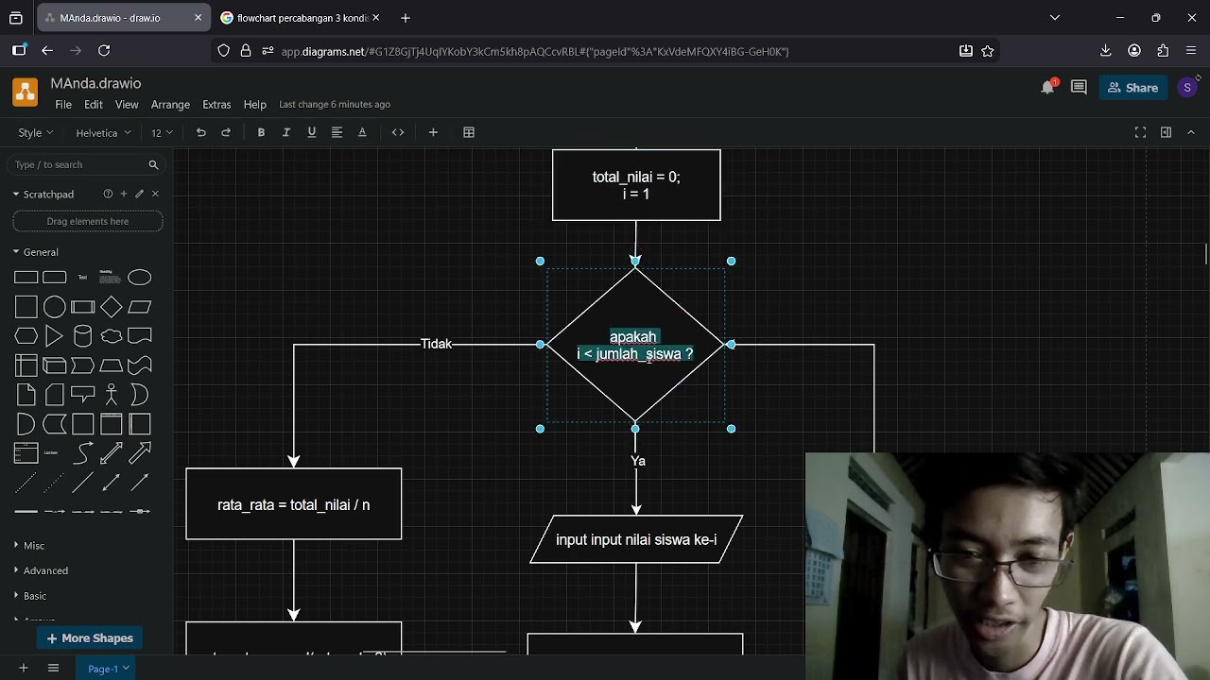The image size is (1210, 680).
Task: Click the undo icon in toolbar
Action: click(x=200, y=132)
